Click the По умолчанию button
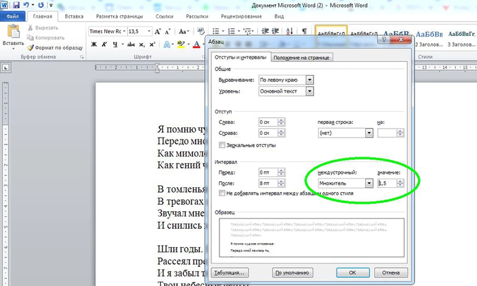Viewport: 477px width, 286px height. pos(294,272)
